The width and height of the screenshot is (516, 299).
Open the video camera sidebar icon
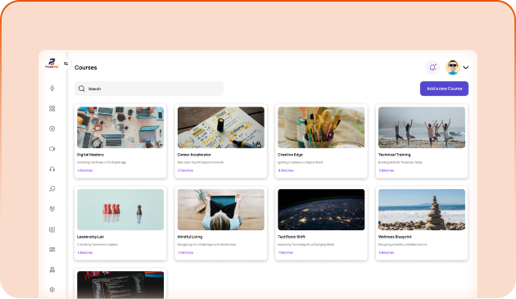tap(52, 149)
